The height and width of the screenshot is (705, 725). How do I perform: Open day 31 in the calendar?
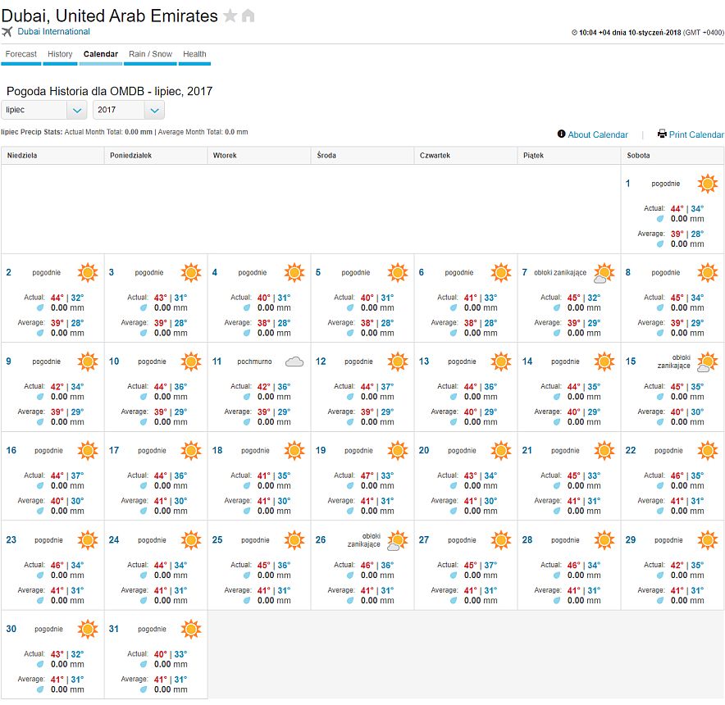click(x=114, y=629)
